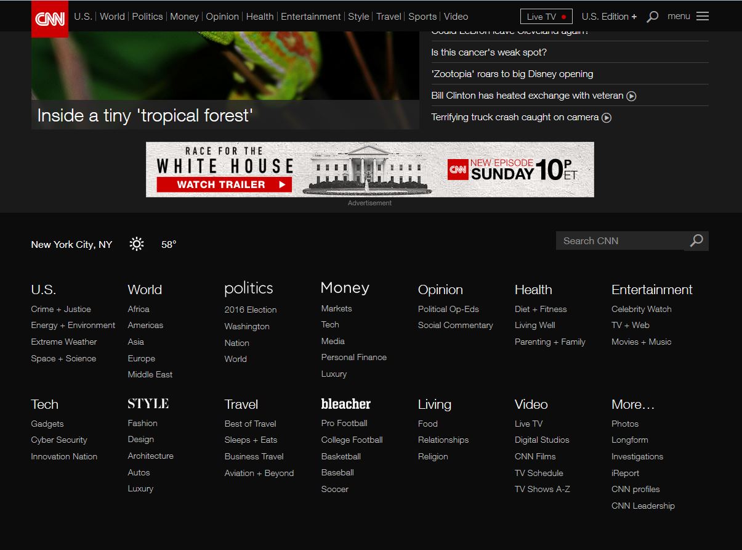Go to Personal Finance section
742x550 pixels.
tap(354, 357)
